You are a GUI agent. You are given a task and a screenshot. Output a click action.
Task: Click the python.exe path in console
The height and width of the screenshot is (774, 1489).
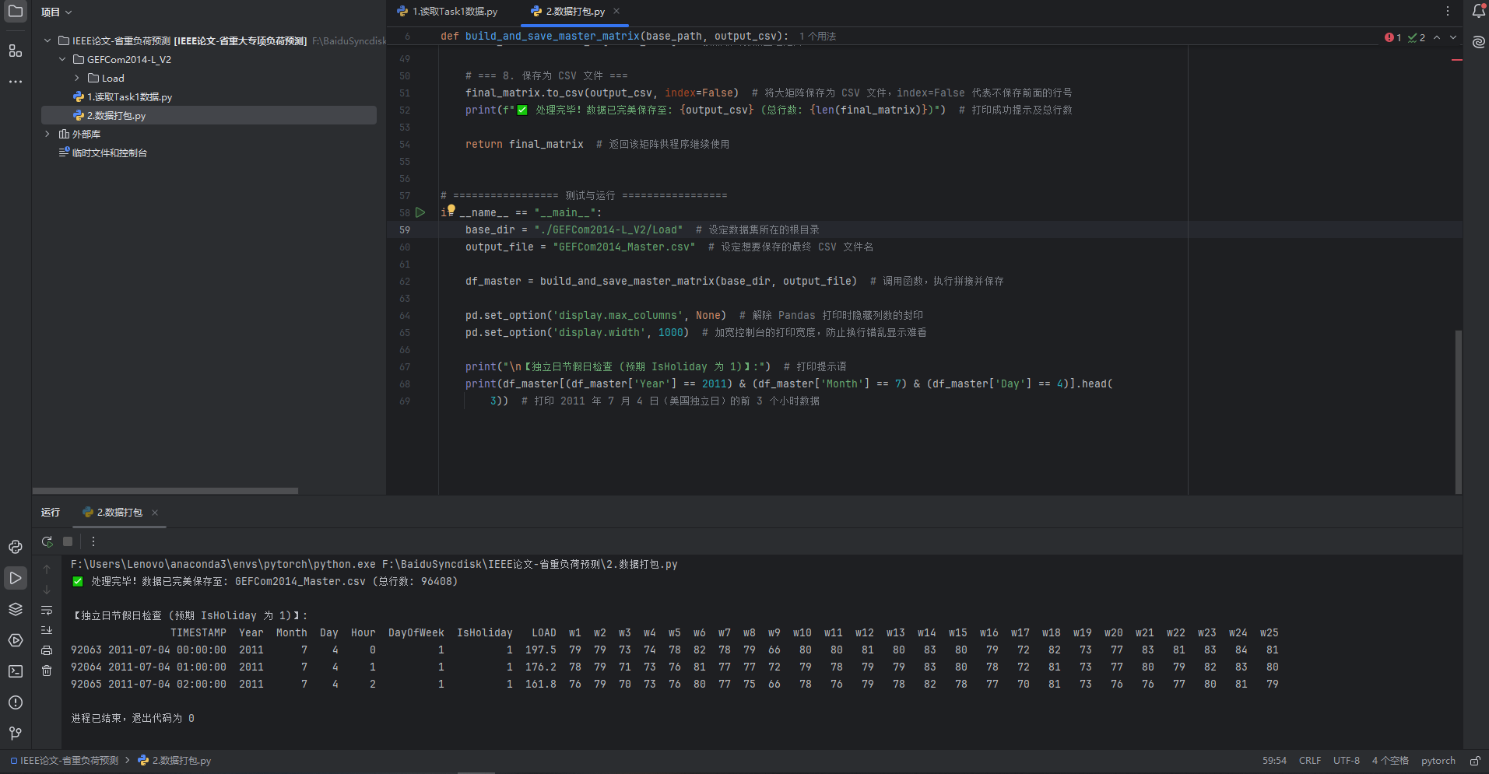(223, 564)
